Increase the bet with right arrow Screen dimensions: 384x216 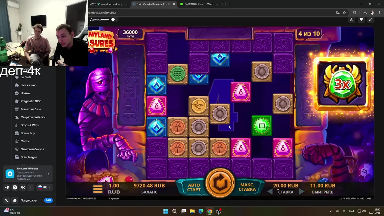click(x=301, y=192)
